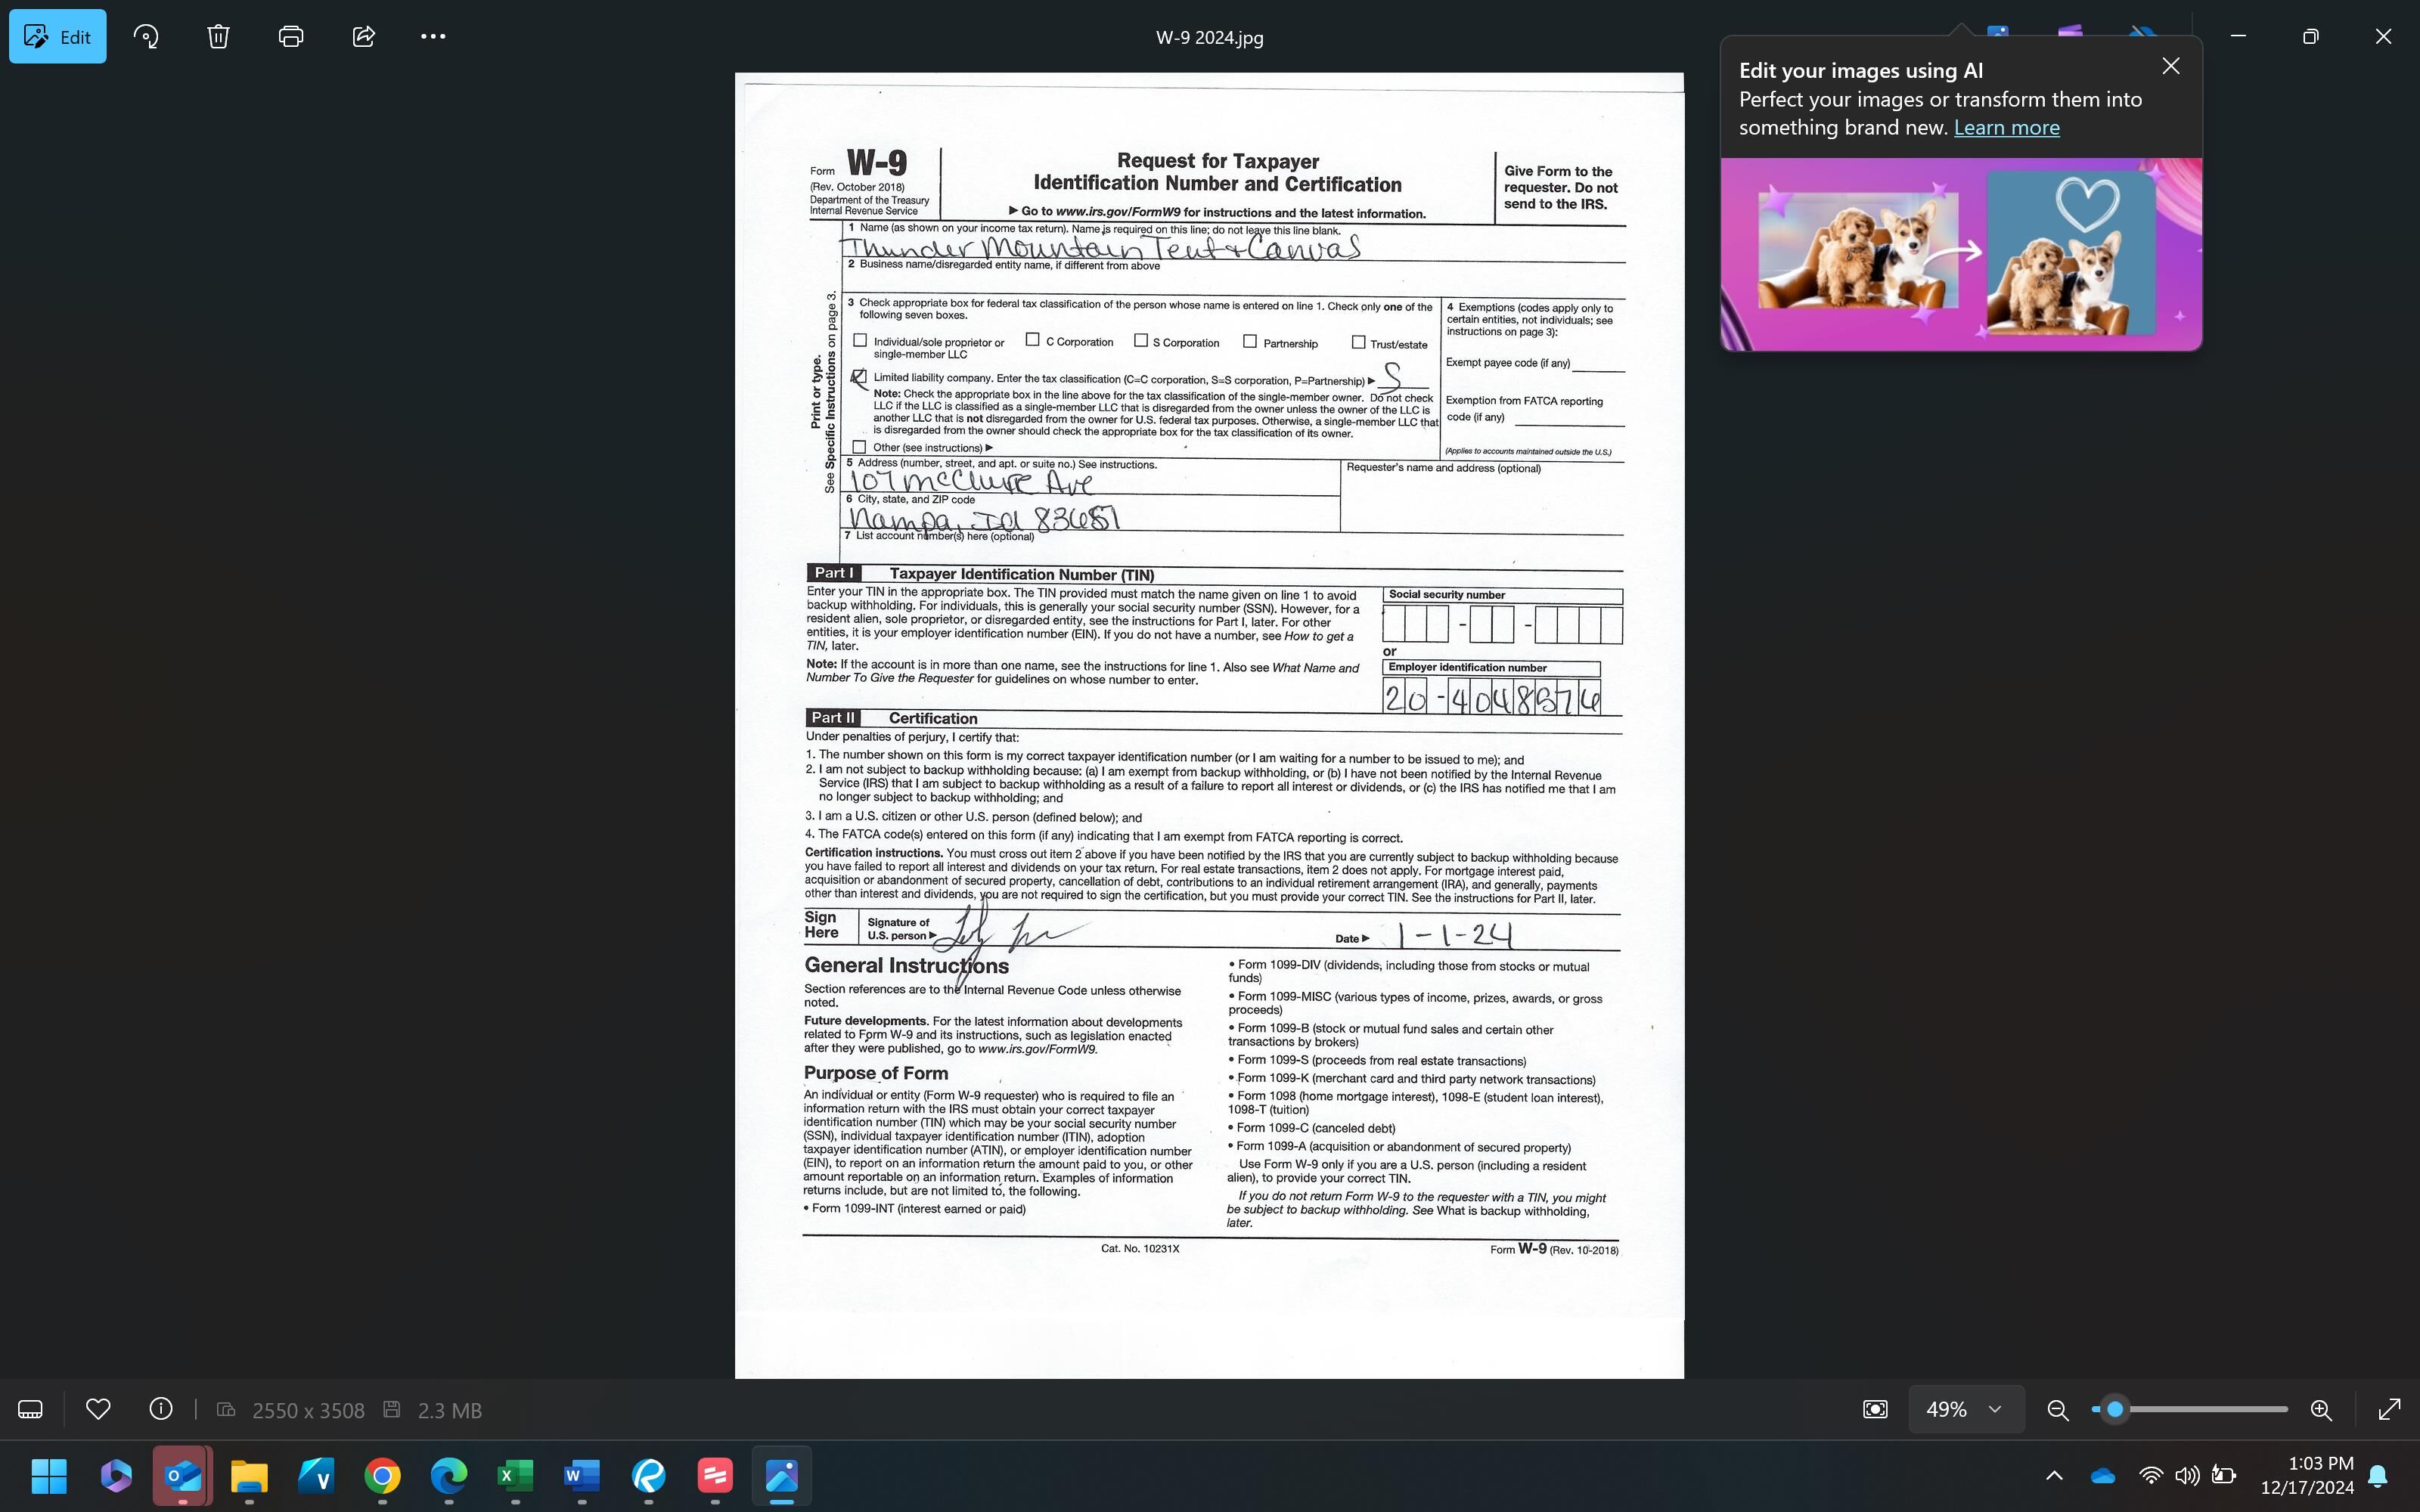Viewport: 2420px width, 1512px height.
Task: Enter fullscreen with the expand arrows icon
Action: click(2389, 1409)
